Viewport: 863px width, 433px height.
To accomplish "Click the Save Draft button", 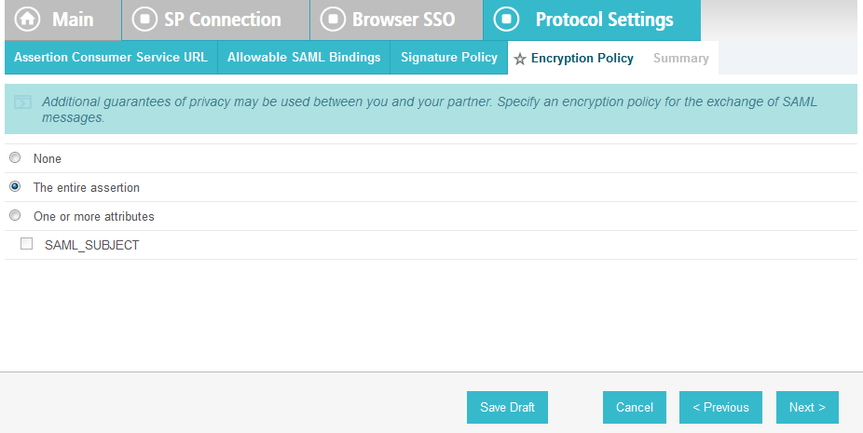I will (x=507, y=407).
